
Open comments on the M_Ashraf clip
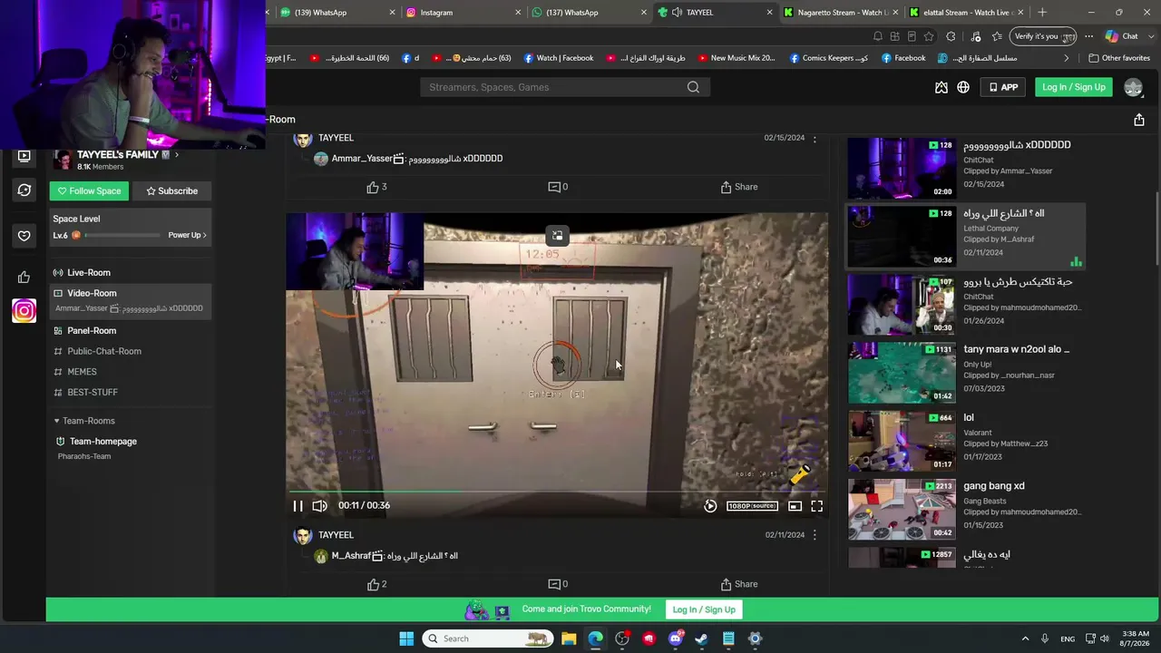click(x=558, y=584)
